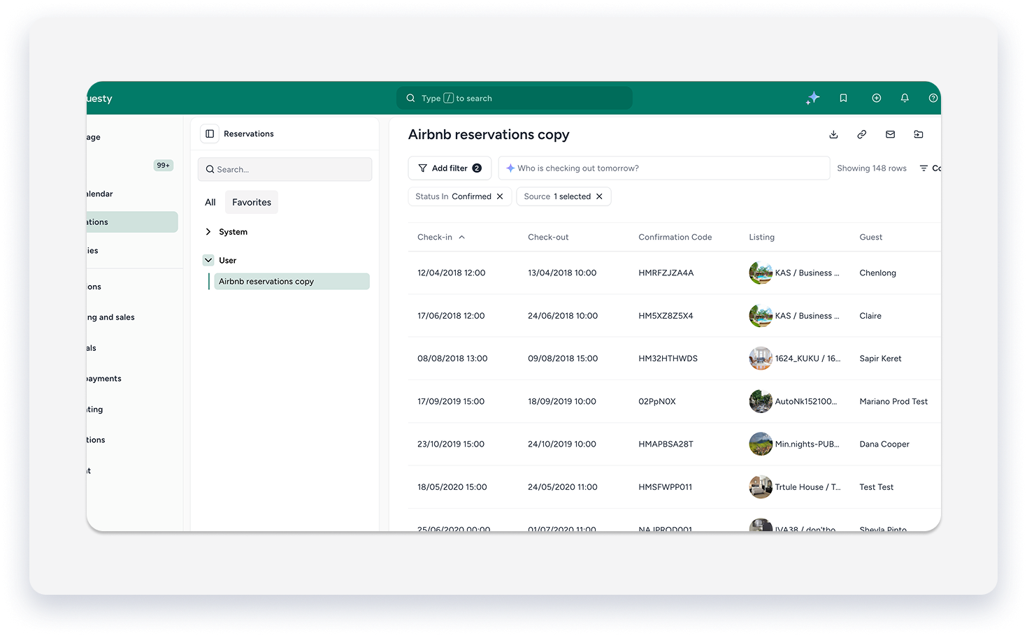This screenshot has height=636, width=1027.
Task: Open notifications bell
Action: 905,99
